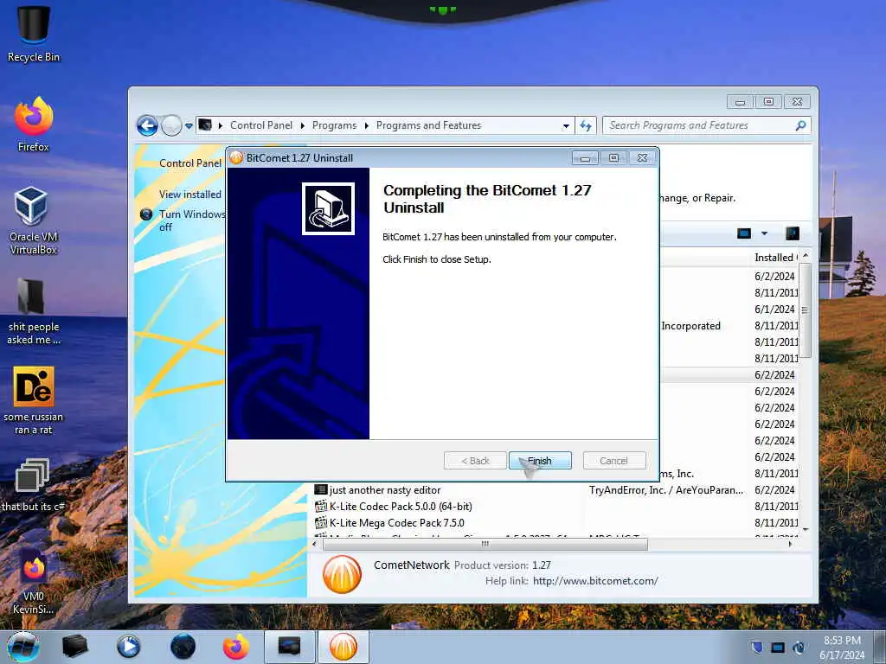Image resolution: width=886 pixels, height=664 pixels.
Task: Click the search magnifier in Programs and Features
Action: (800, 125)
